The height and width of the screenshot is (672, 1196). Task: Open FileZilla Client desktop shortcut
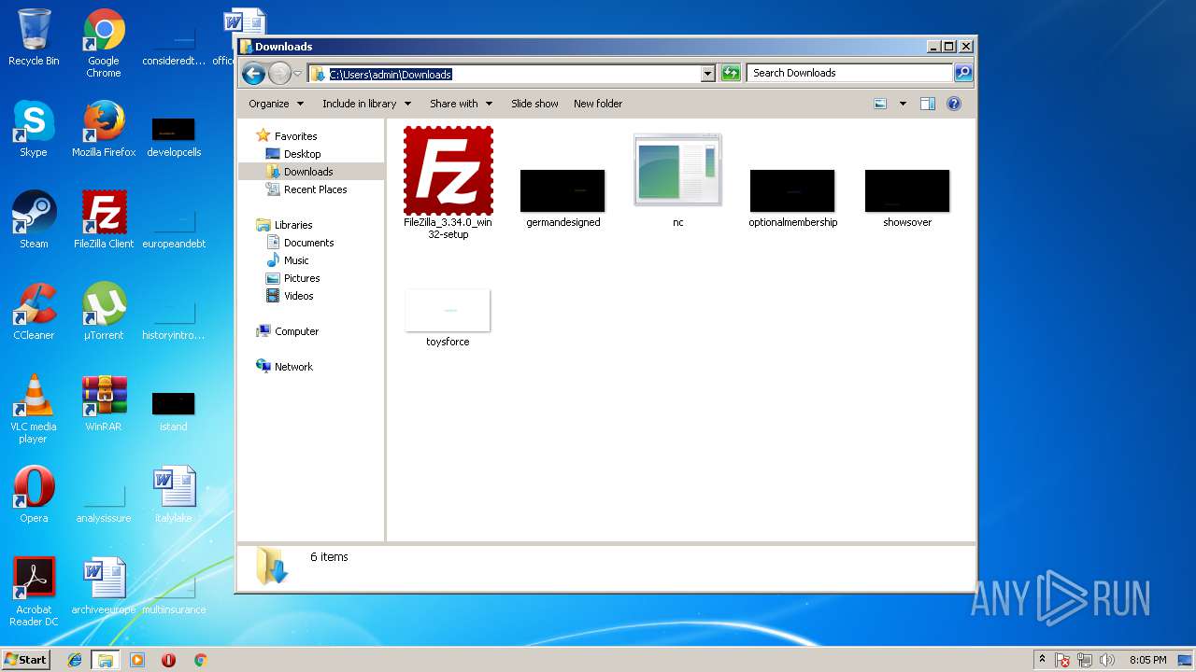[x=104, y=220]
